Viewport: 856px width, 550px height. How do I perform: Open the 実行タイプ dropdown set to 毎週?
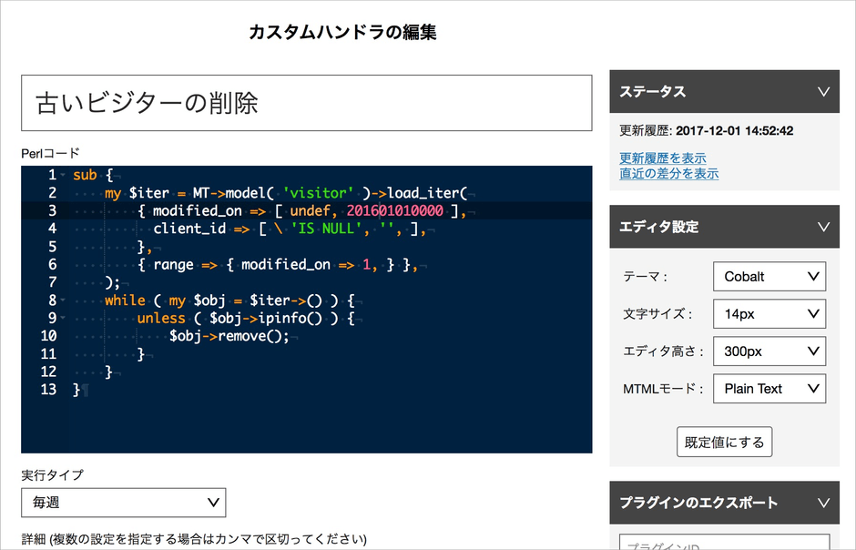(124, 502)
